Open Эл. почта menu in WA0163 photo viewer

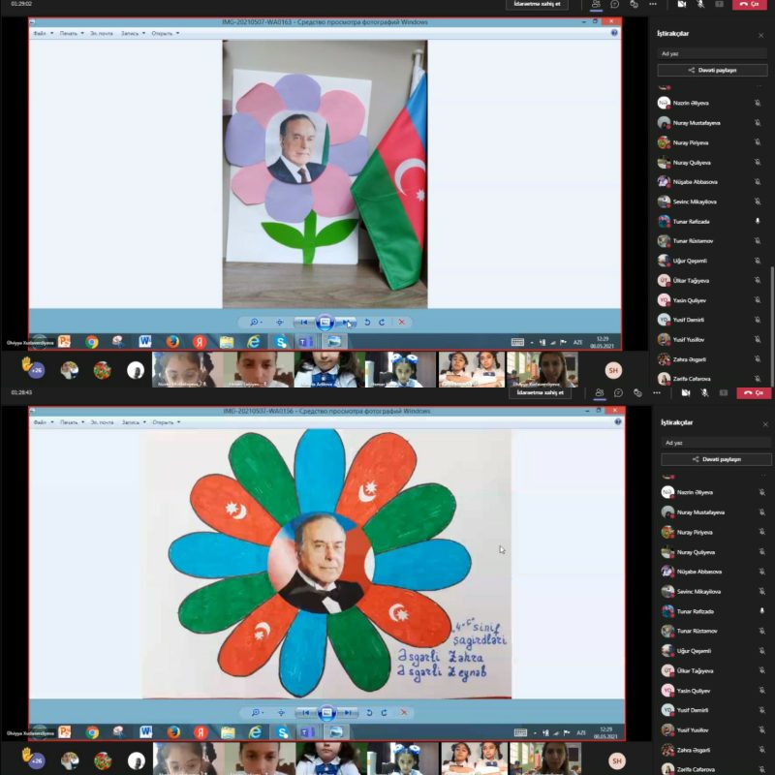pos(102,34)
